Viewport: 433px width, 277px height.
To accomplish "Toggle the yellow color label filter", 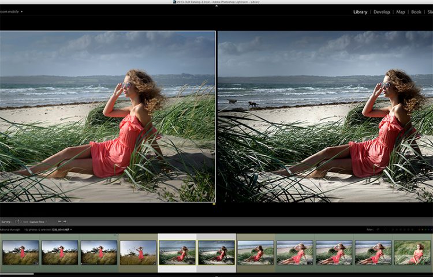I will 423,230.
